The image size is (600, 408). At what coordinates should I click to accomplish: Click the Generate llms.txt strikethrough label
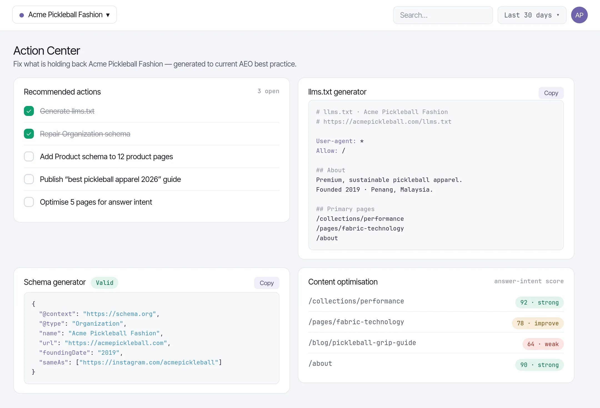[x=67, y=111]
